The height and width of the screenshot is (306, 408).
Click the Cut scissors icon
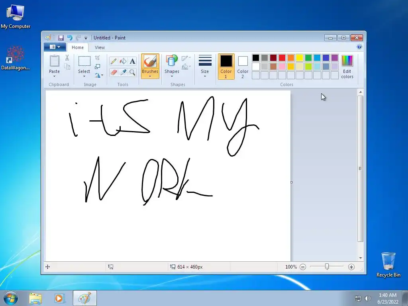click(x=67, y=58)
